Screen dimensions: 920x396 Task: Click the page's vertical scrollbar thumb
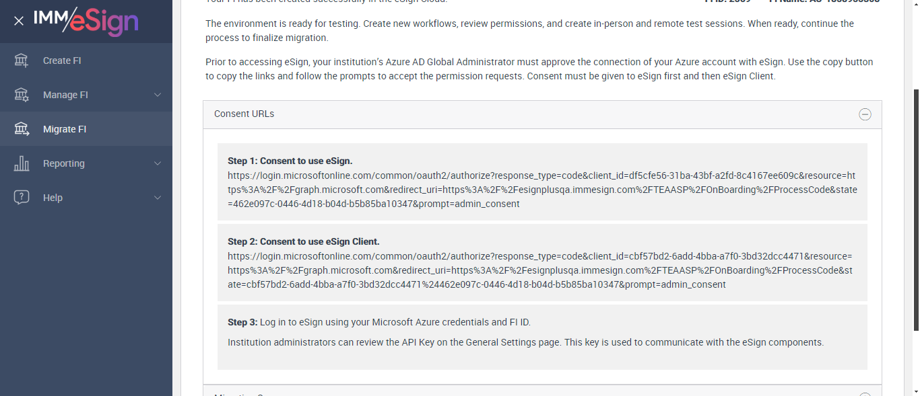click(915, 208)
